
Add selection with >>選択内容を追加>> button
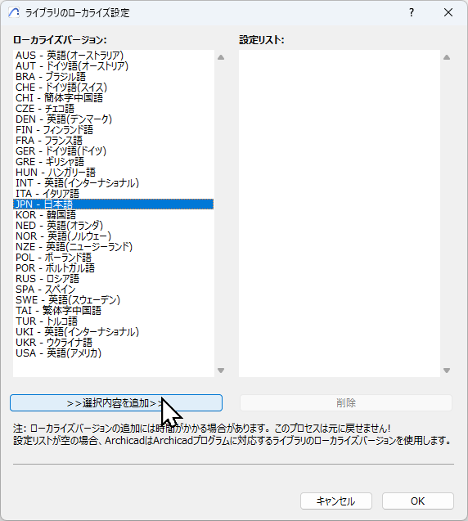coord(116,402)
